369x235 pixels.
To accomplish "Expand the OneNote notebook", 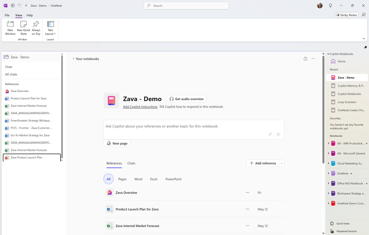I will [328, 173].
